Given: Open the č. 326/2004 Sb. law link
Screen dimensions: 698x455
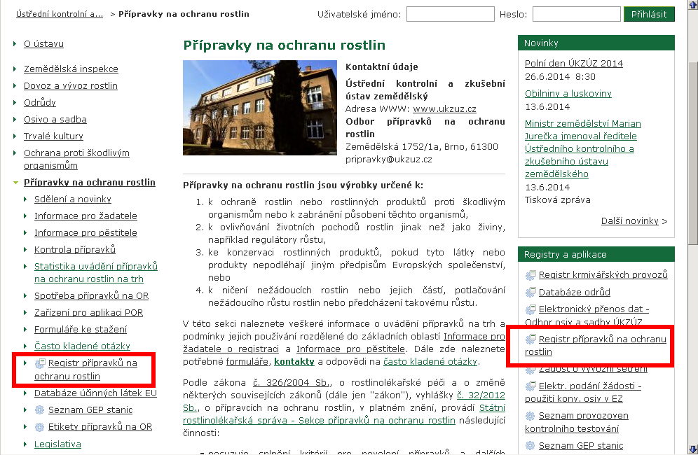Looking at the screenshot, I should pos(292,382).
